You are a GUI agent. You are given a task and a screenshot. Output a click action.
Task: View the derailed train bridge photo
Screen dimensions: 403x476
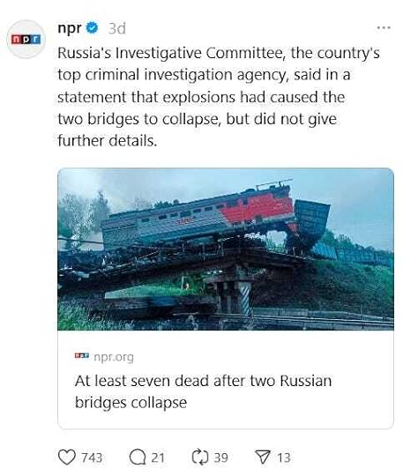226,249
